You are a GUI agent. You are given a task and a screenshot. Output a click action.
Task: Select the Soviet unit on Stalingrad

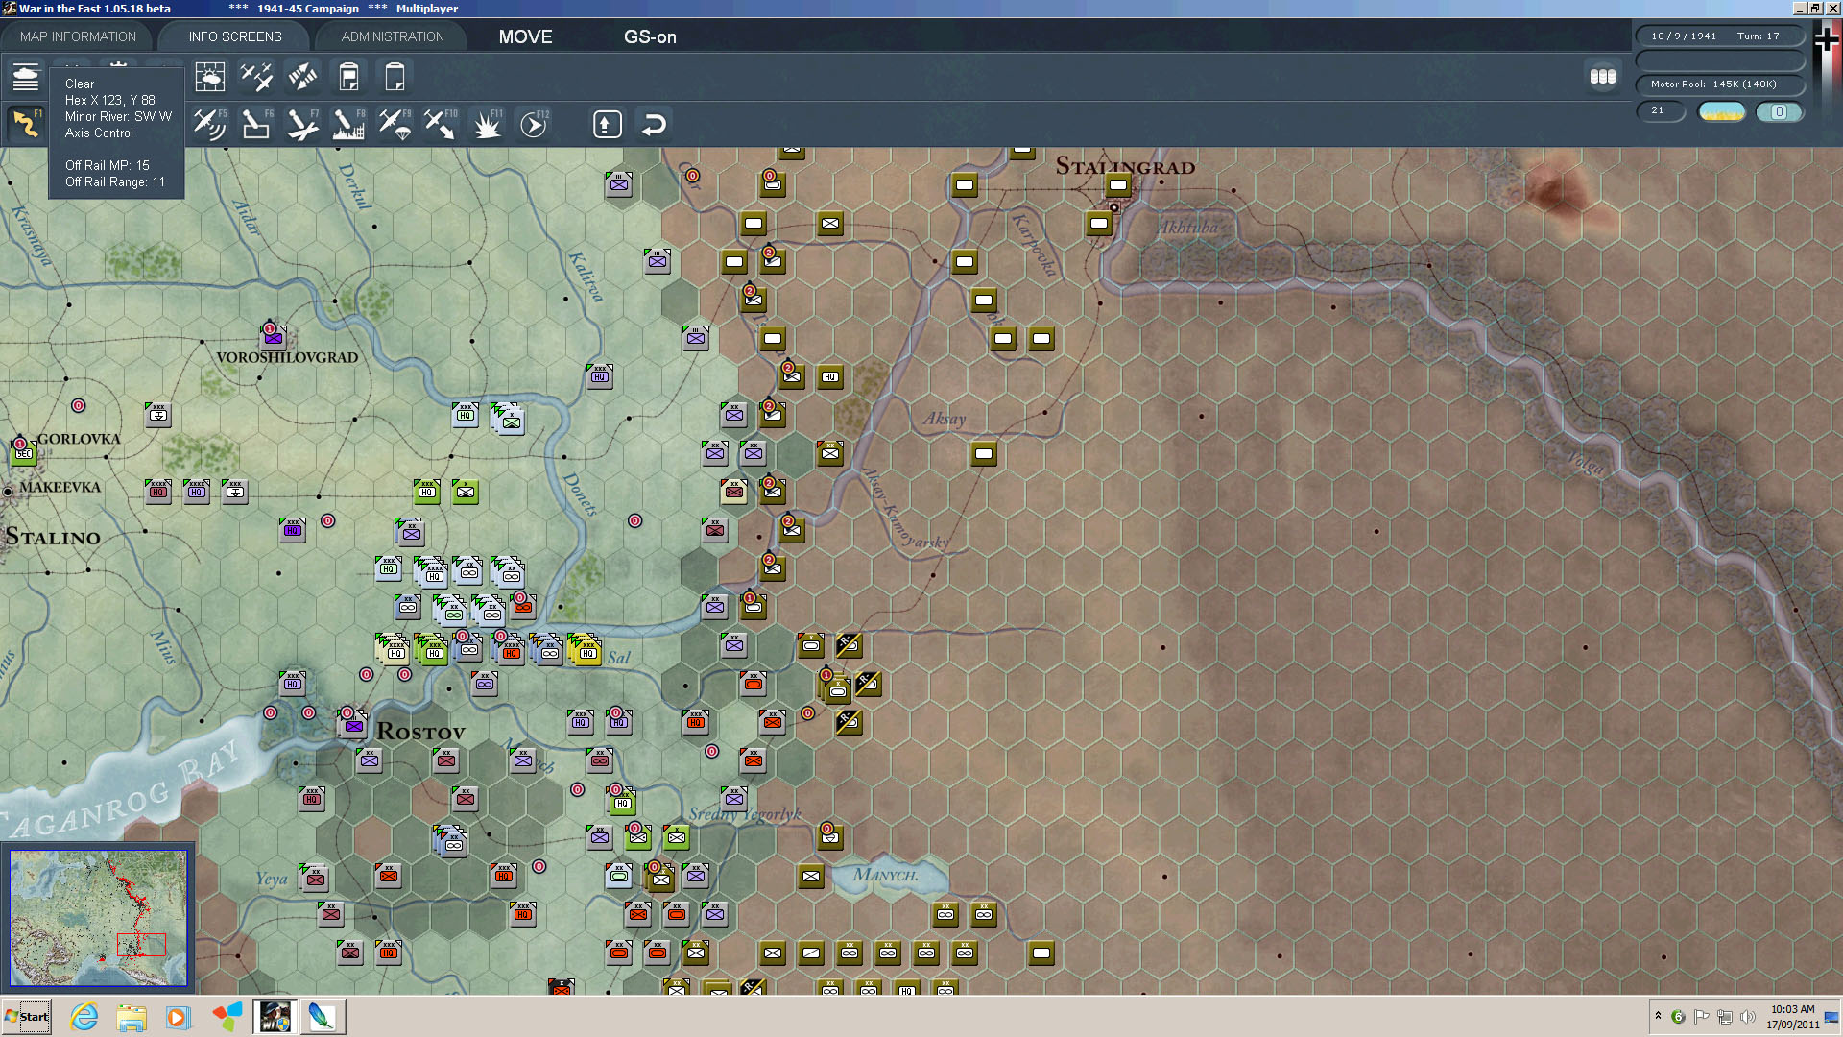1117,184
